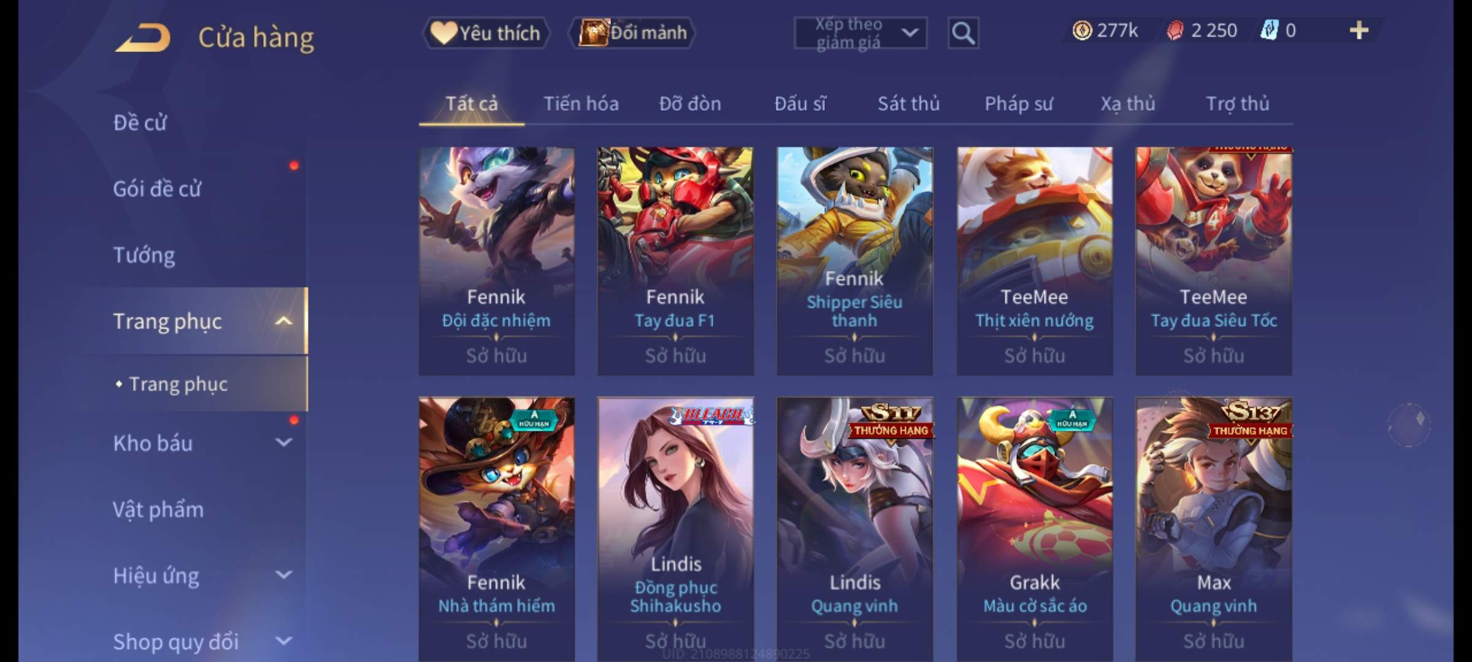Open Yêu thích heart favorites

pyautogui.click(x=486, y=32)
